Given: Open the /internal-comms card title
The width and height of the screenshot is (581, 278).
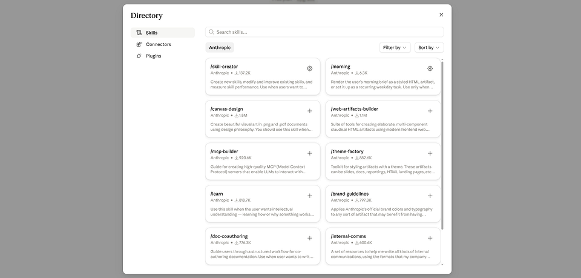Looking at the screenshot, I should tap(349, 236).
